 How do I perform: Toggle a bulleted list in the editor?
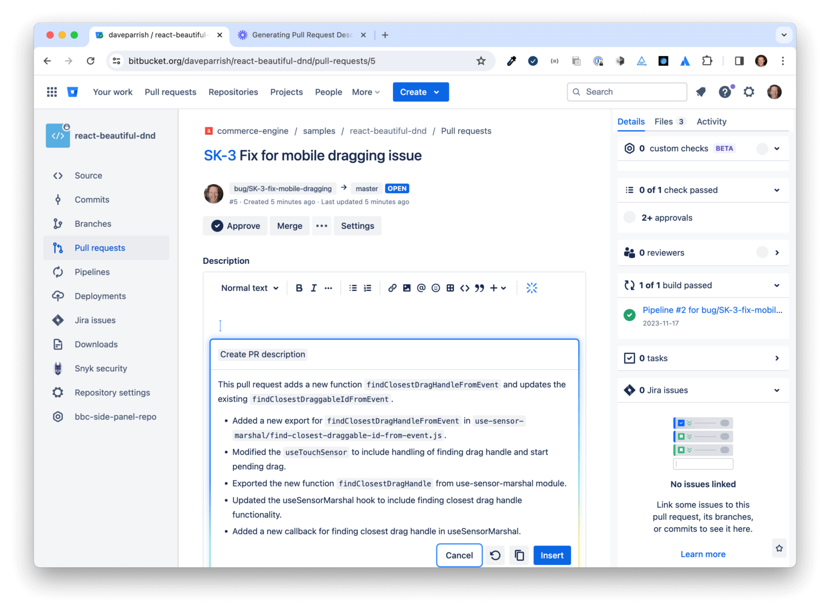(x=353, y=288)
